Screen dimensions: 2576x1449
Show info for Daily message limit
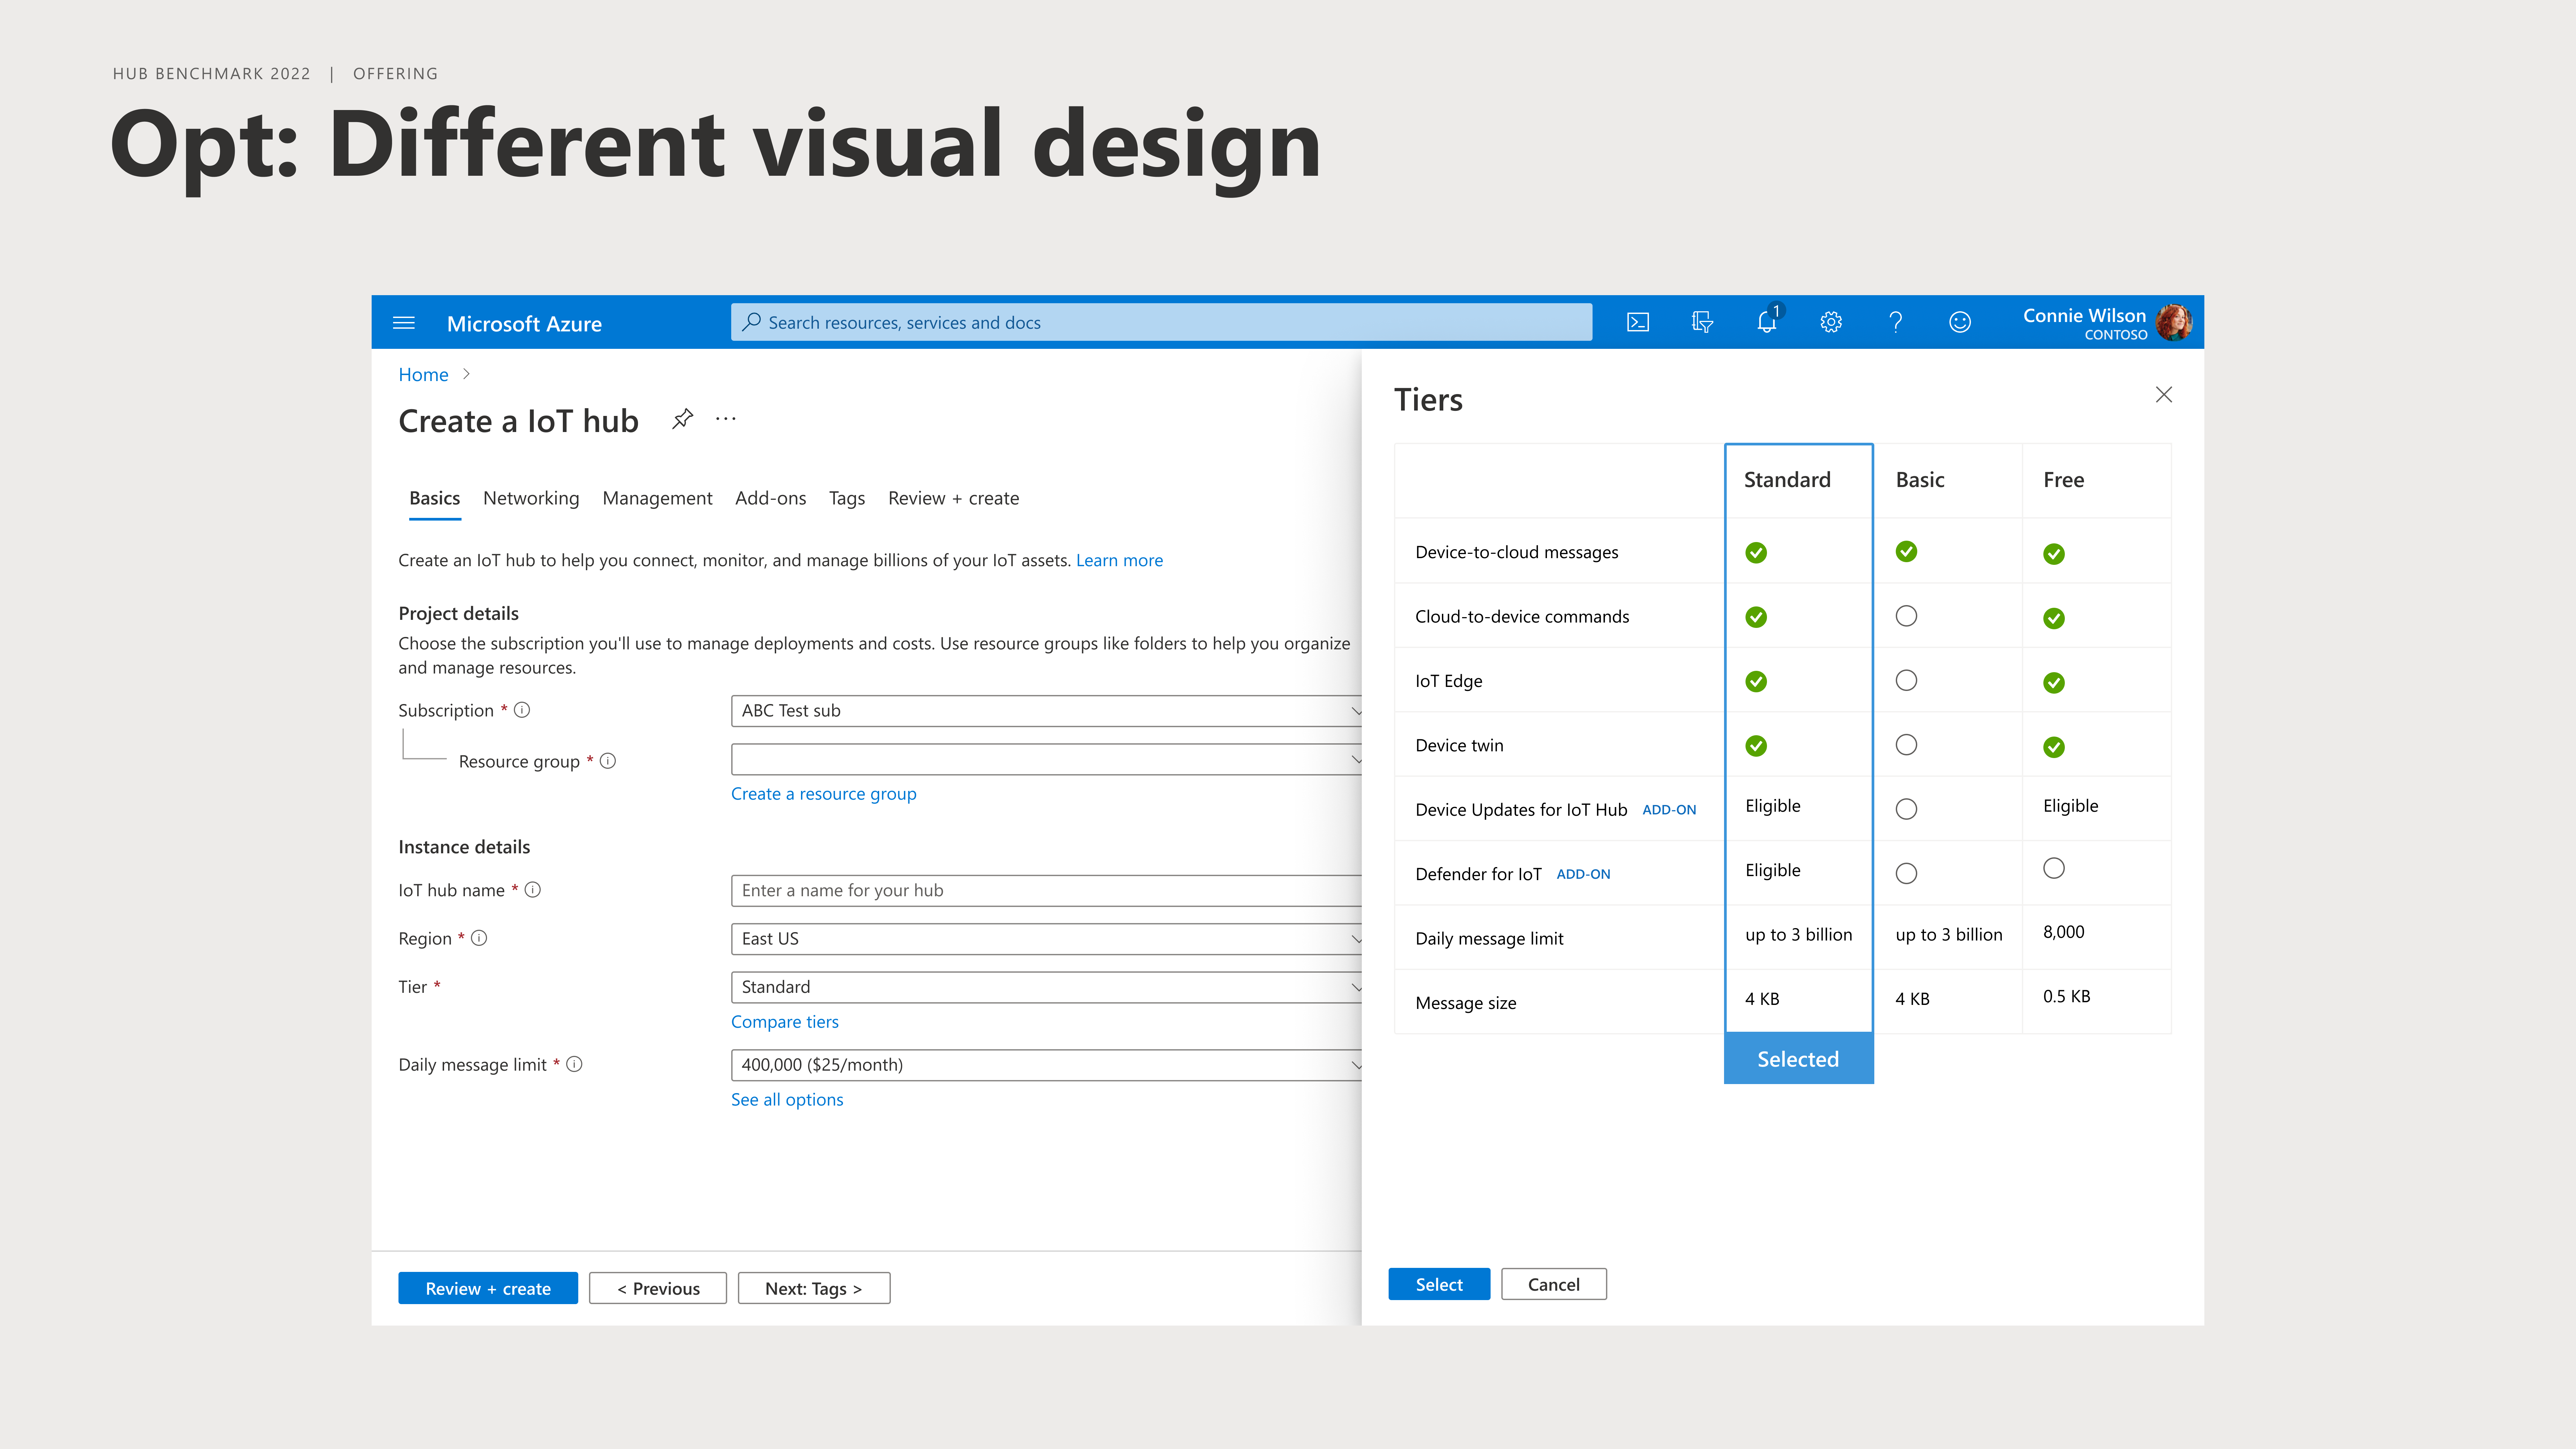[574, 1064]
